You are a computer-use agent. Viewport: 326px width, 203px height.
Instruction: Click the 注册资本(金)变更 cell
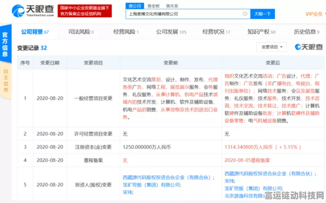tap(93, 147)
